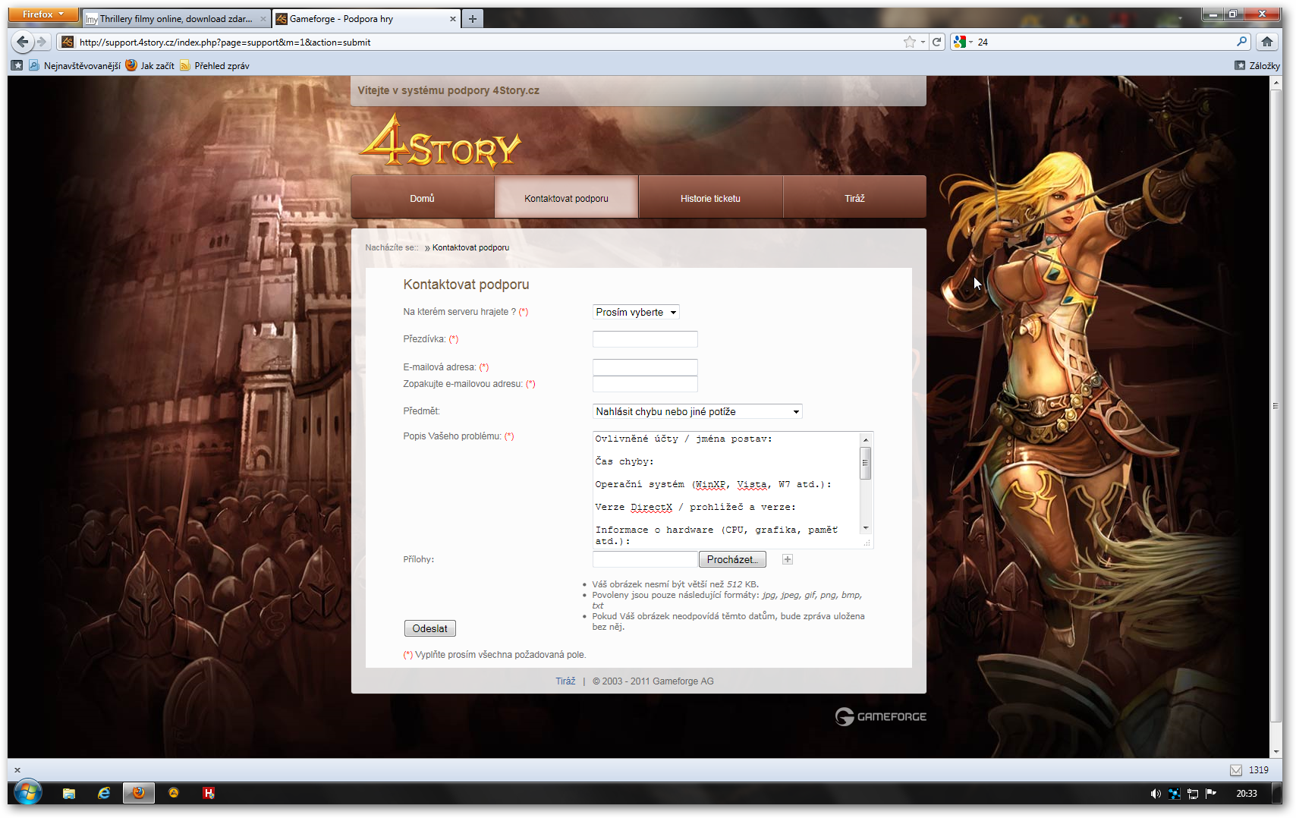The width and height of the screenshot is (1296, 818).
Task: Click the Tiráž footer link
Action: pyautogui.click(x=565, y=681)
